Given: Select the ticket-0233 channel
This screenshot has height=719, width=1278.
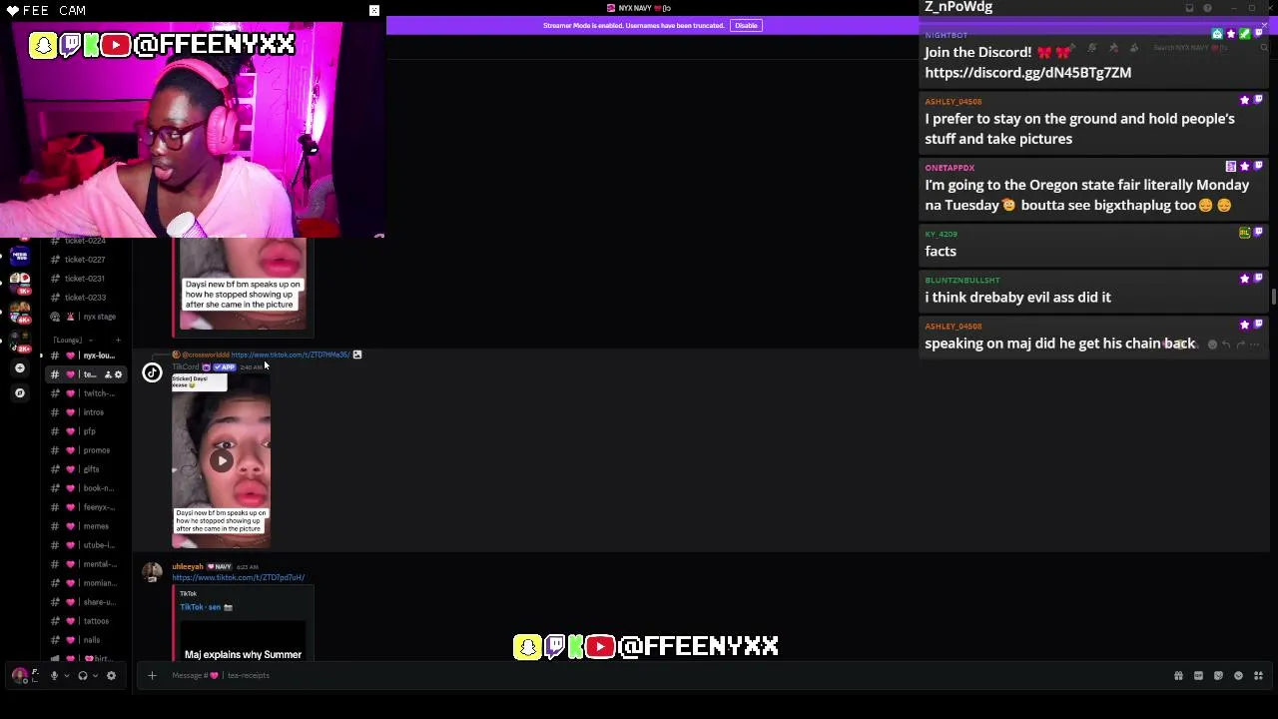Looking at the screenshot, I should [84, 298].
